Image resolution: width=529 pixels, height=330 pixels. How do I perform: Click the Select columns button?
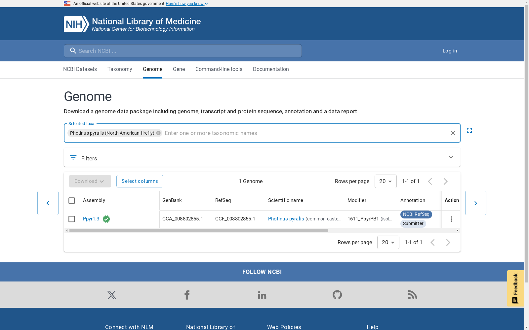click(x=140, y=181)
